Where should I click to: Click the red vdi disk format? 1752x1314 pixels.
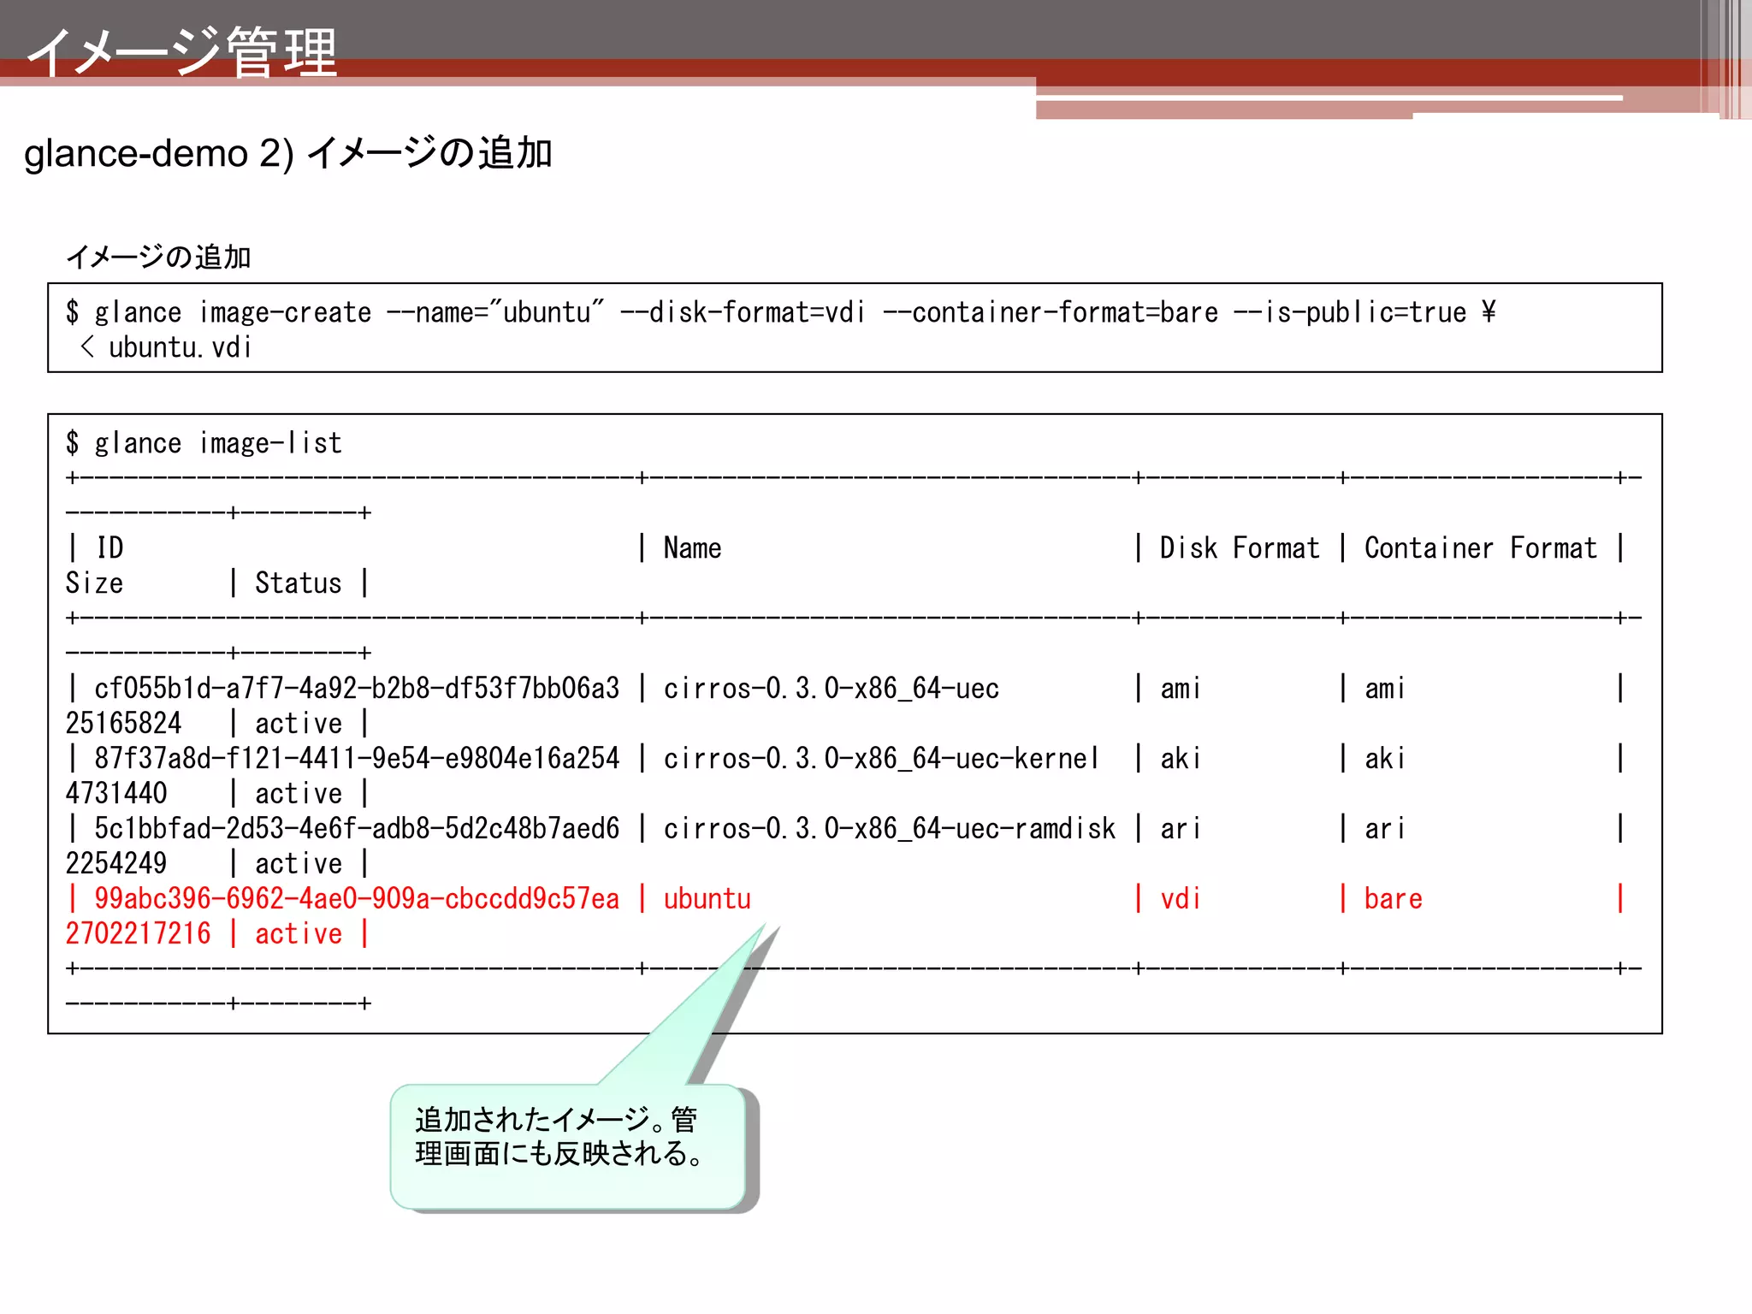(1181, 898)
